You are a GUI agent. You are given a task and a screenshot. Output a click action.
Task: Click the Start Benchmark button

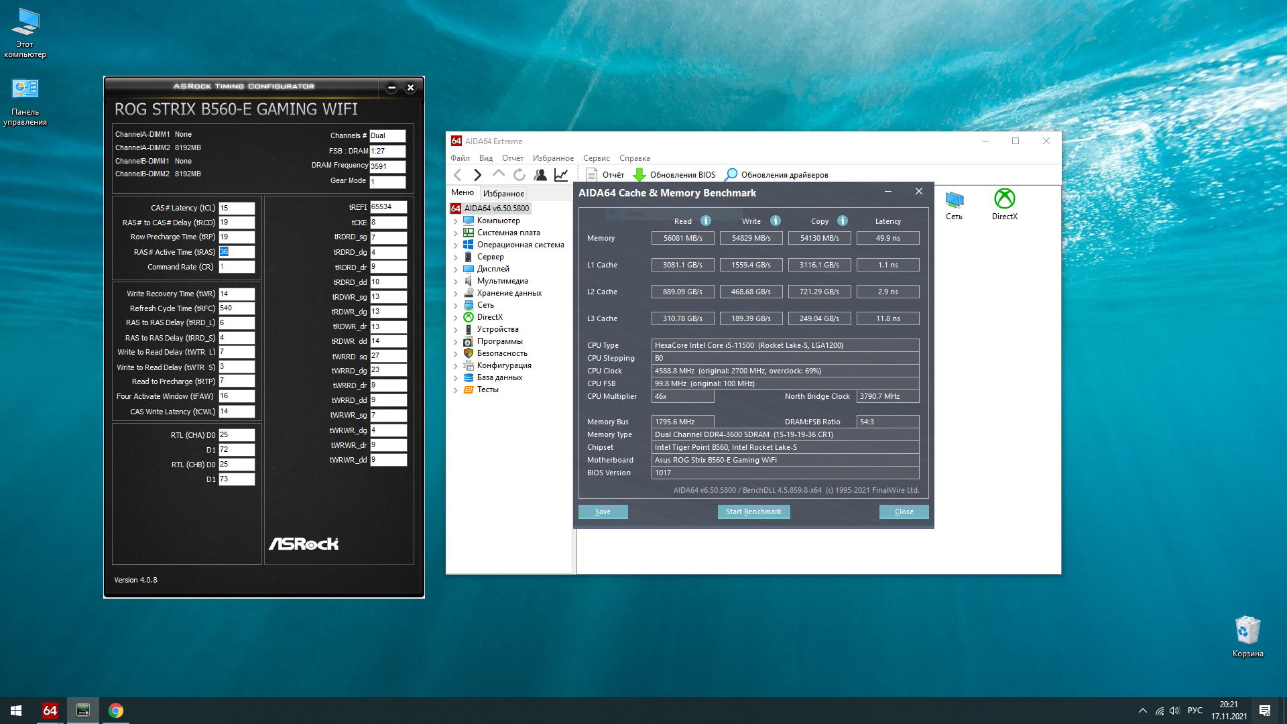pos(753,511)
